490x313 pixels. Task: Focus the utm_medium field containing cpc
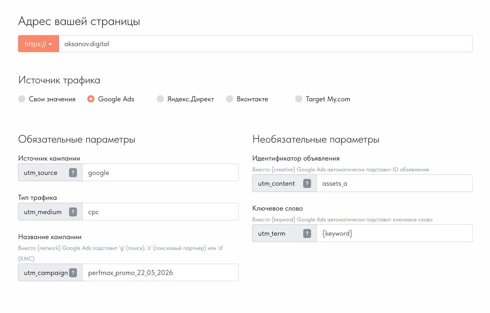[x=160, y=212]
